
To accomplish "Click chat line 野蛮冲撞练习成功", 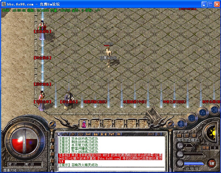I will (x=79, y=149).
